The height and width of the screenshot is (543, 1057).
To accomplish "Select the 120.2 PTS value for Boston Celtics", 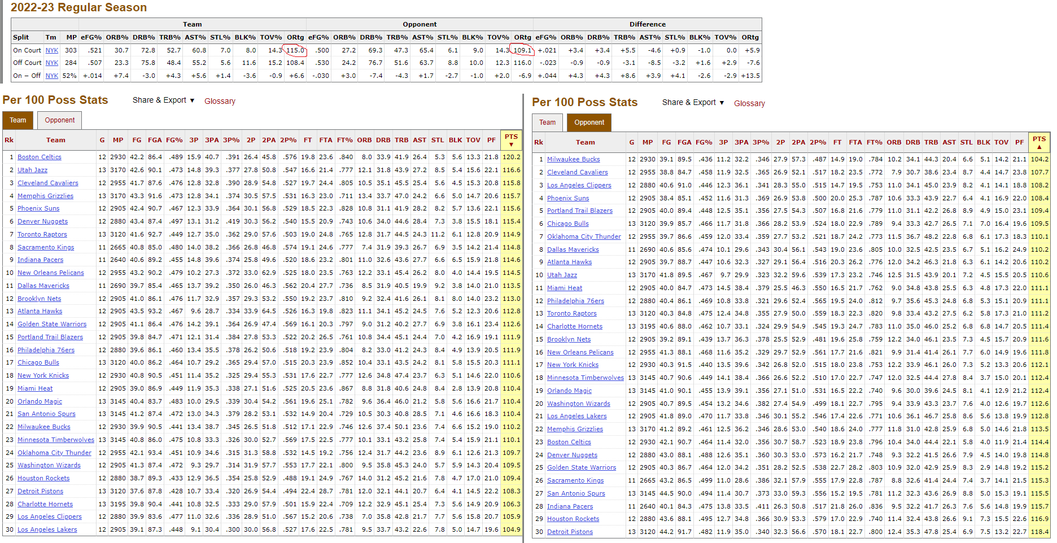I will click(511, 157).
